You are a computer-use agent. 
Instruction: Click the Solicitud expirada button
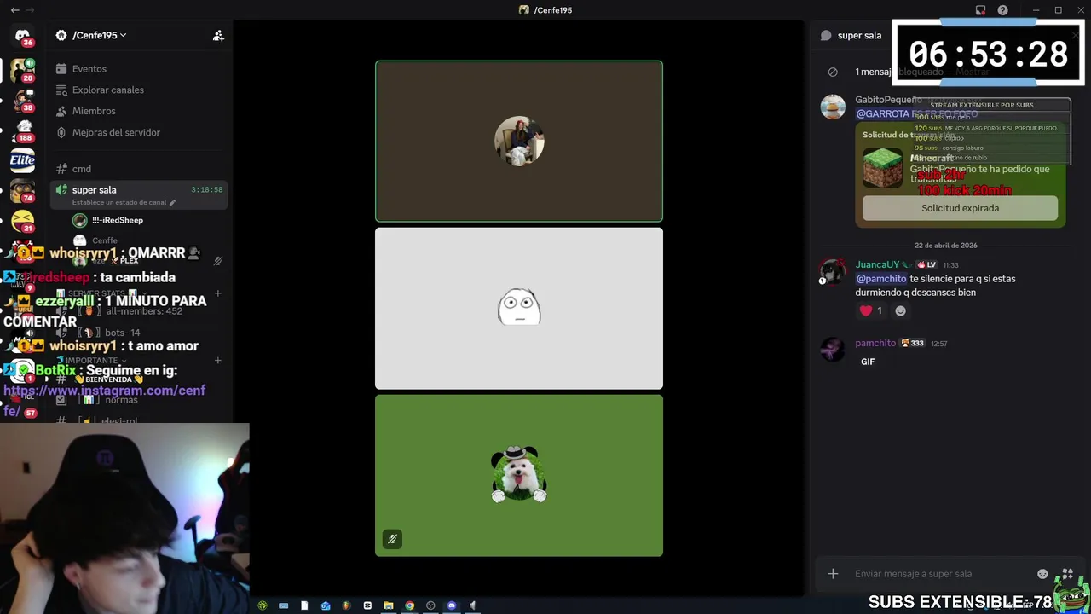pos(960,208)
